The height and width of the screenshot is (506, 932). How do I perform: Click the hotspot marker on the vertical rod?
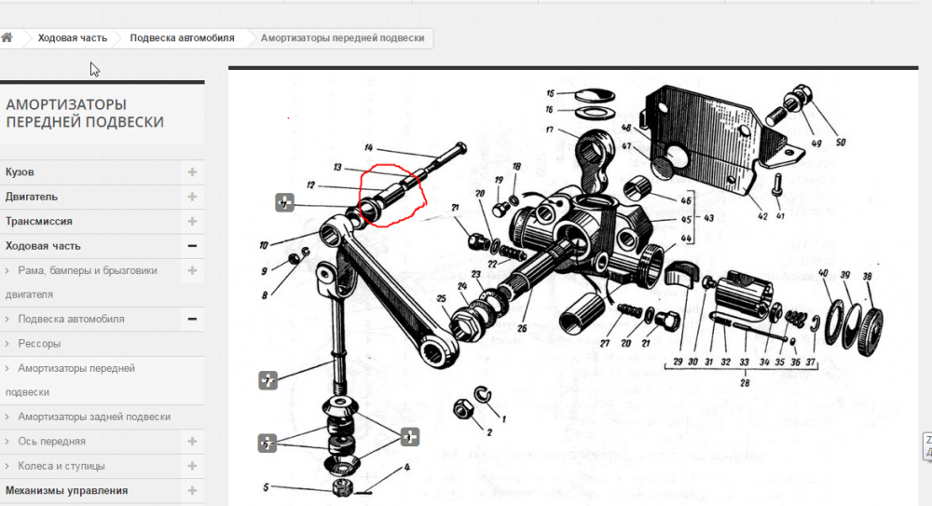click(x=268, y=380)
